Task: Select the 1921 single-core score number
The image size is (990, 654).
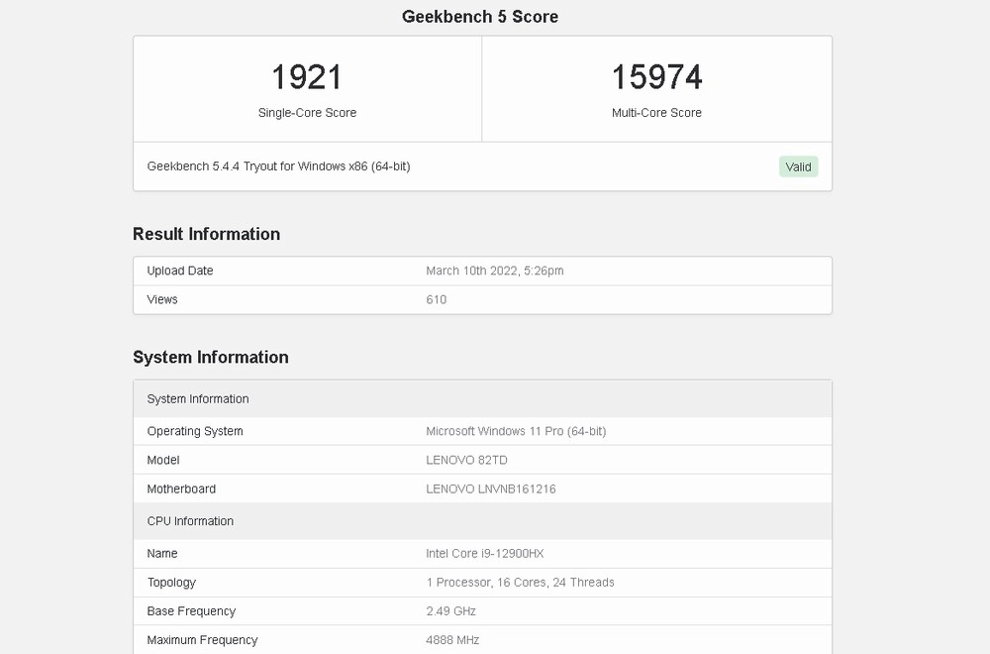Action: (x=307, y=77)
